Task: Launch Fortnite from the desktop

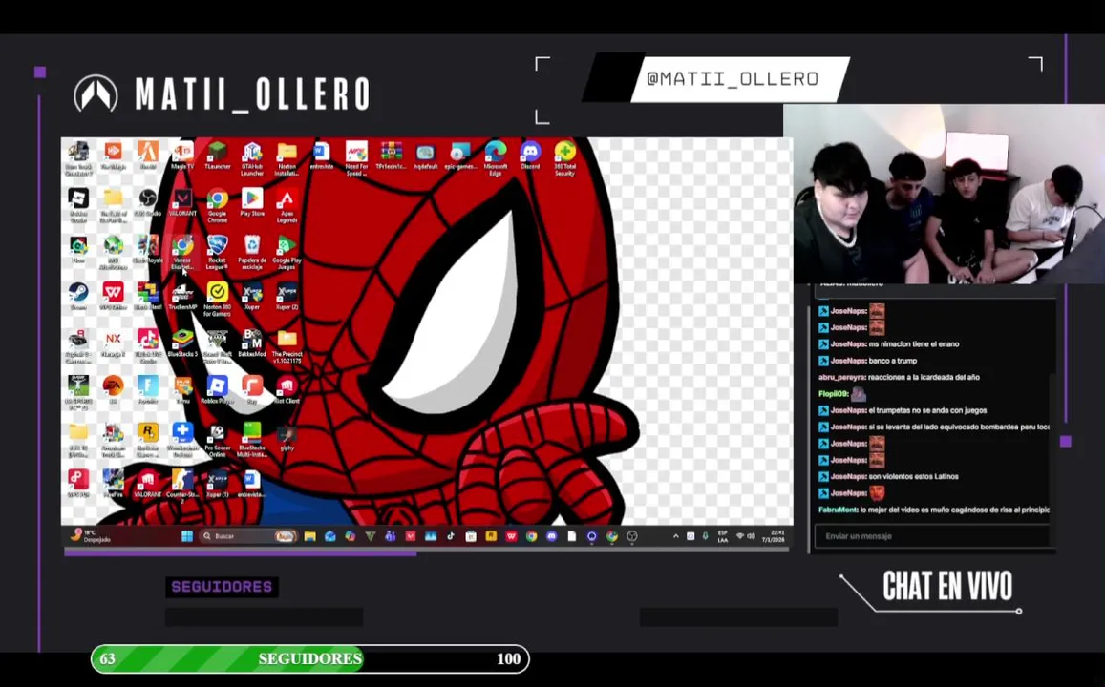Action: point(148,389)
